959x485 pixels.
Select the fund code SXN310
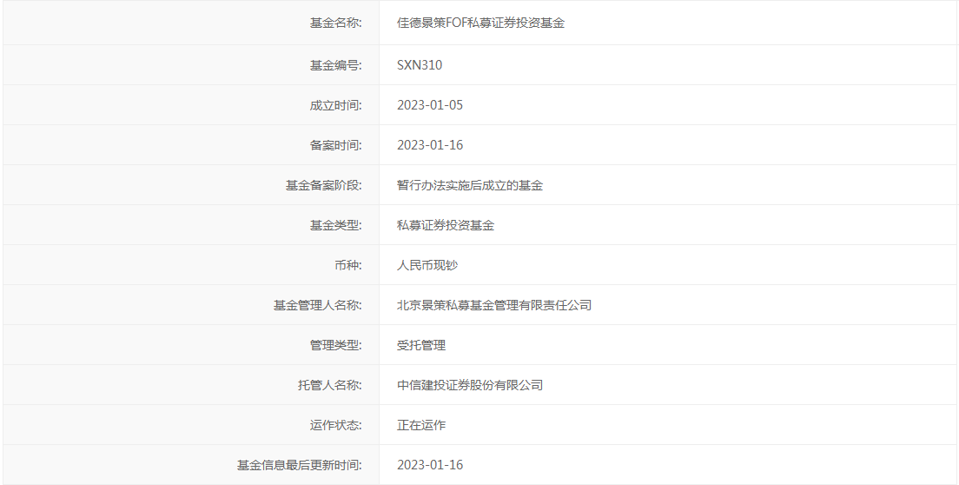[x=420, y=65]
